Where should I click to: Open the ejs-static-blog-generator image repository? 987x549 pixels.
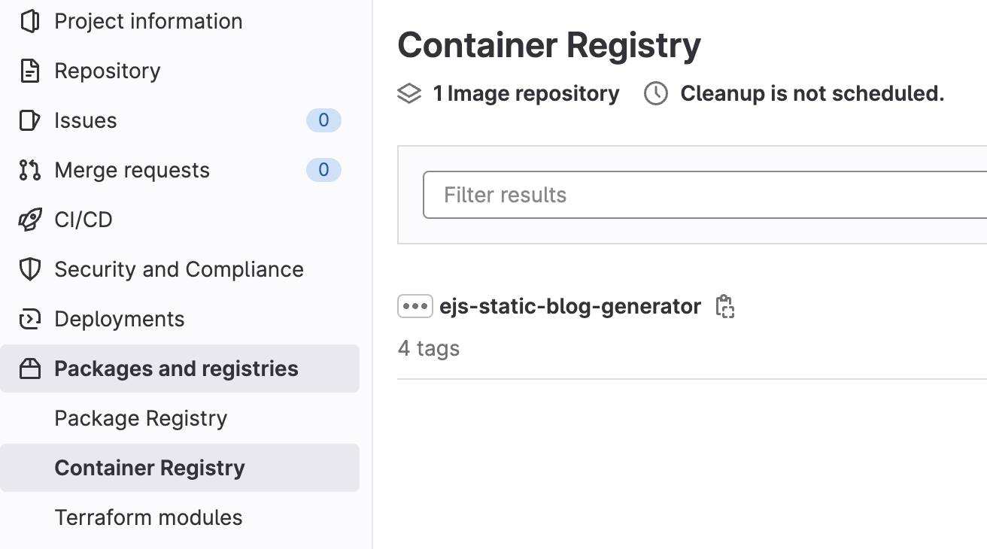point(570,307)
